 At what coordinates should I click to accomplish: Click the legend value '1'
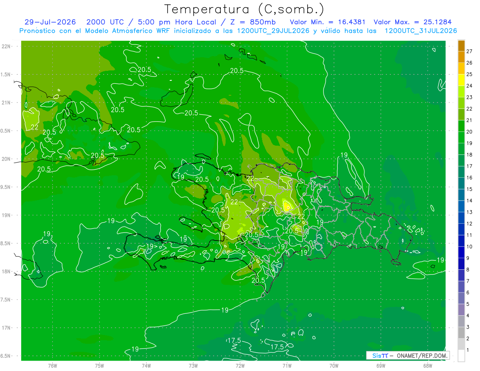(x=468, y=350)
